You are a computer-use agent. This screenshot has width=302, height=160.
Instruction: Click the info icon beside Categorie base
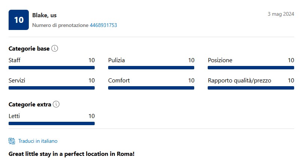click(55, 48)
